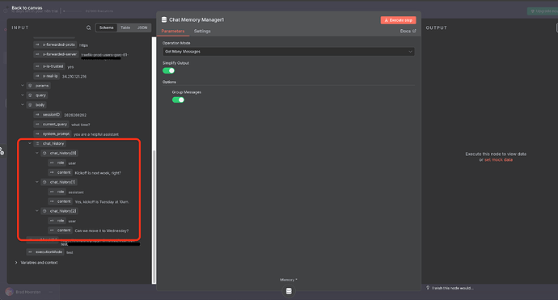Click the x-real-ip field type icon
This screenshot has height=300, width=558.
(x=37, y=76)
